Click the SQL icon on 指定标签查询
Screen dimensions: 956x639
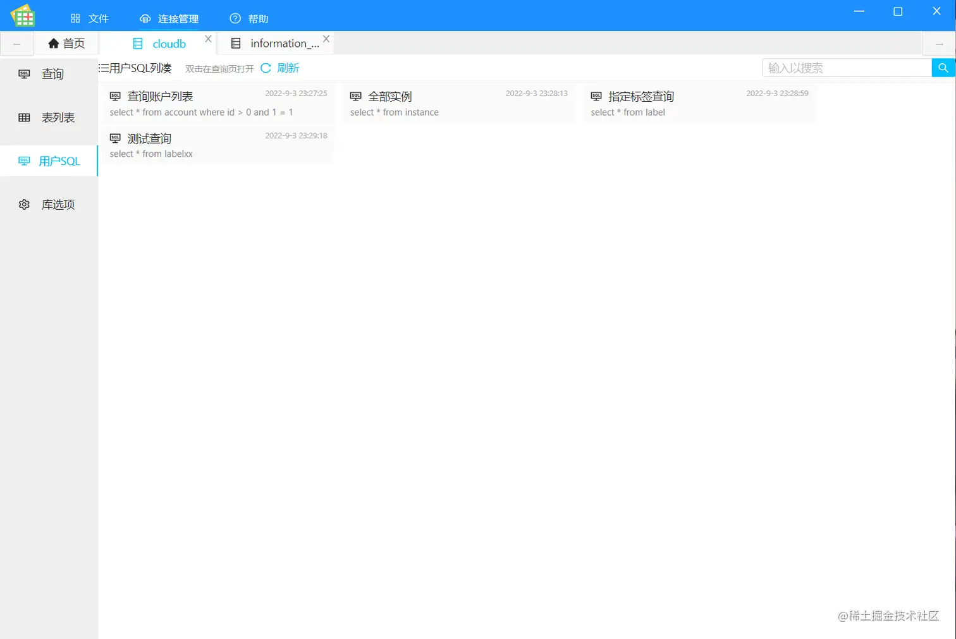(x=596, y=96)
